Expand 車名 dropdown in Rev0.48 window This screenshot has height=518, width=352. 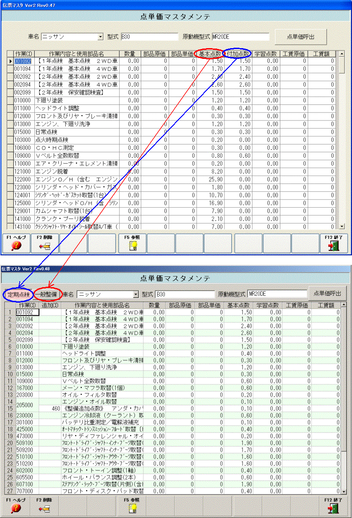coord(137,294)
